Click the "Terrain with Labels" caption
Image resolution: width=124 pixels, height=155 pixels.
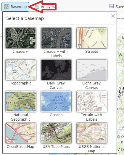pyautogui.click(x=91, y=117)
